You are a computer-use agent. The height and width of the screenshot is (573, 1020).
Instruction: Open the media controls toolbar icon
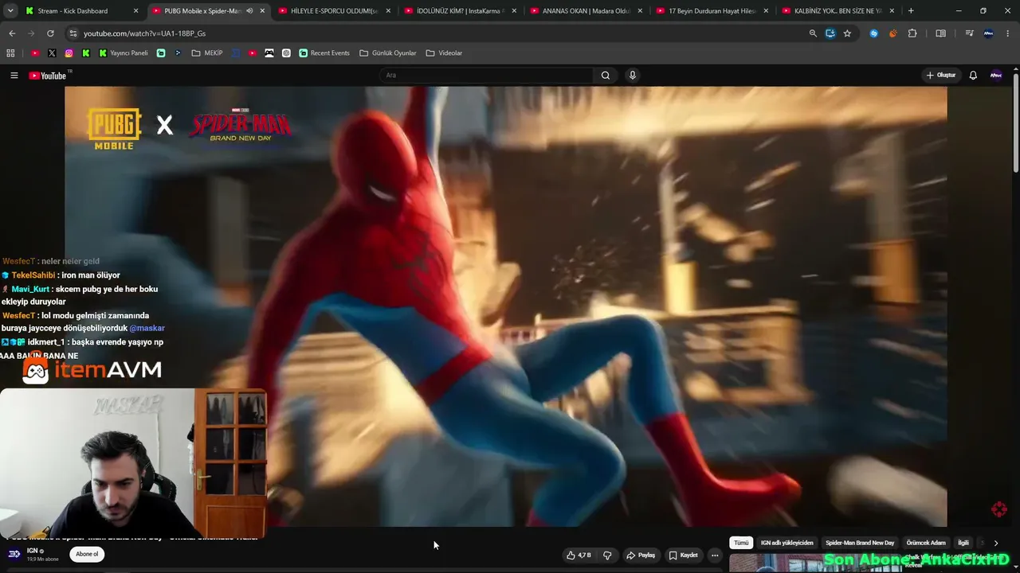pos(969,33)
